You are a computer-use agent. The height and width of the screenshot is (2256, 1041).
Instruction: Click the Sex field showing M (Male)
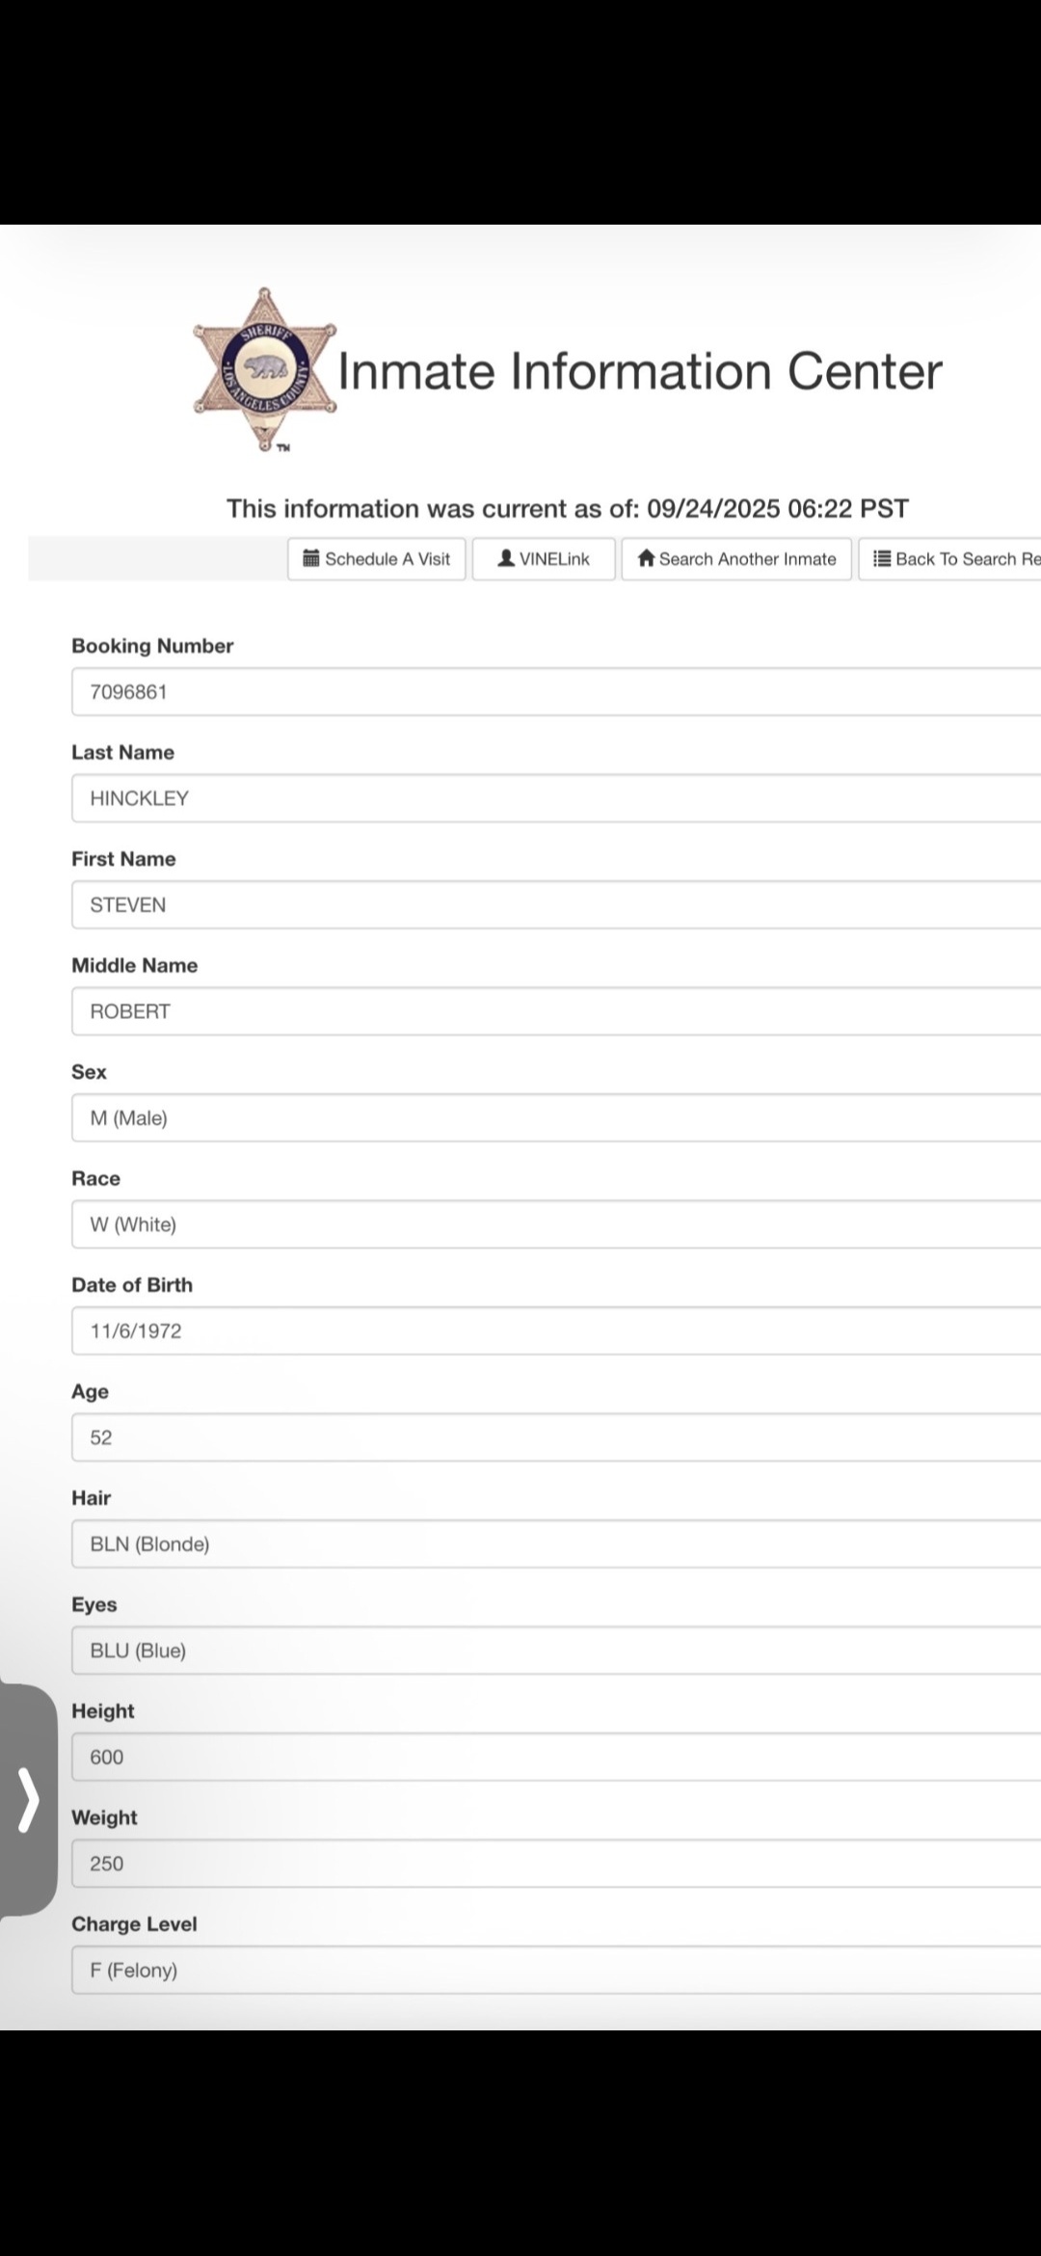556,1117
